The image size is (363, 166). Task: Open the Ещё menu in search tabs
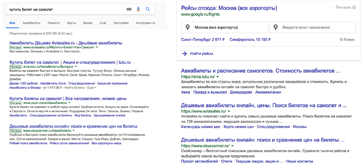(103, 23)
